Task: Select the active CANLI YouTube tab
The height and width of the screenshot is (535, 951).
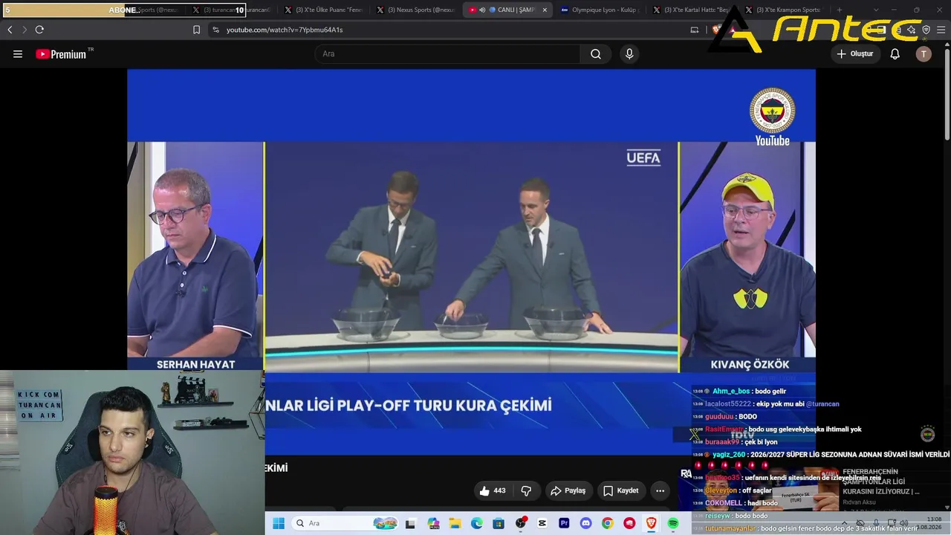Action: (x=508, y=10)
